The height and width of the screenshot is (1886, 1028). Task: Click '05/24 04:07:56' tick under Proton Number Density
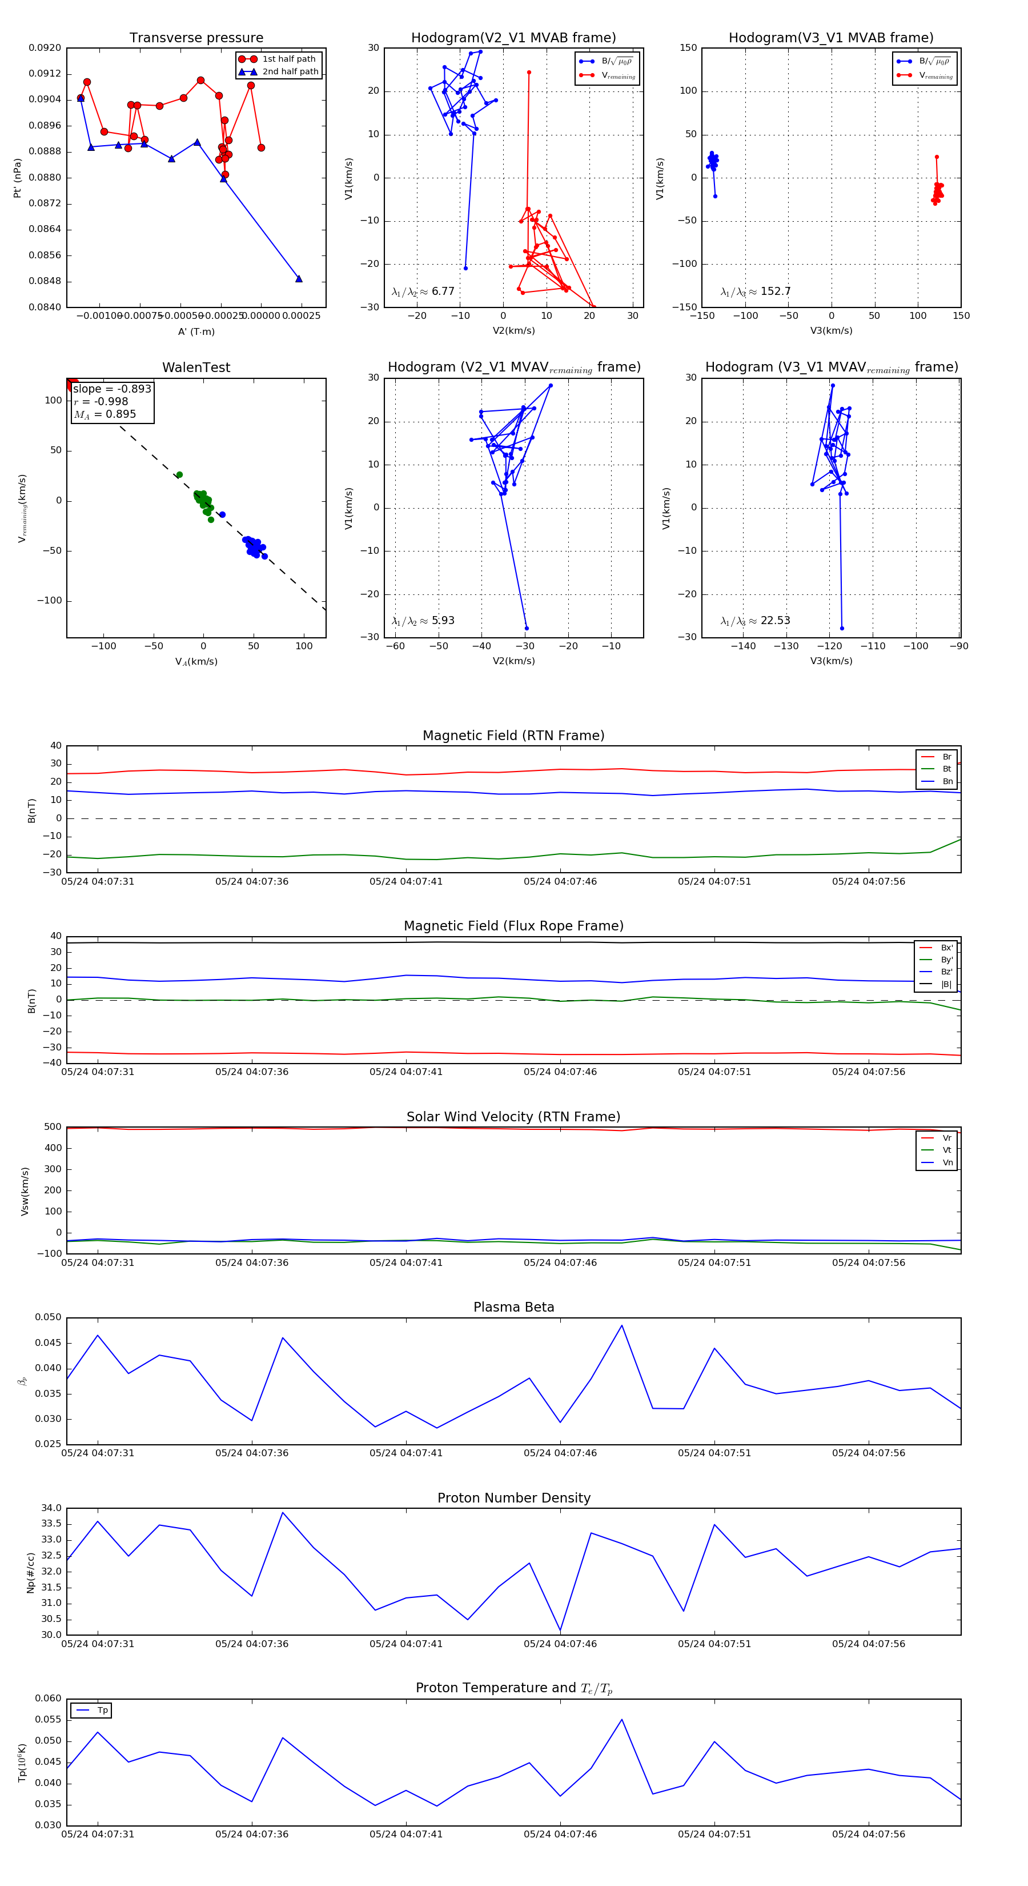click(869, 1644)
